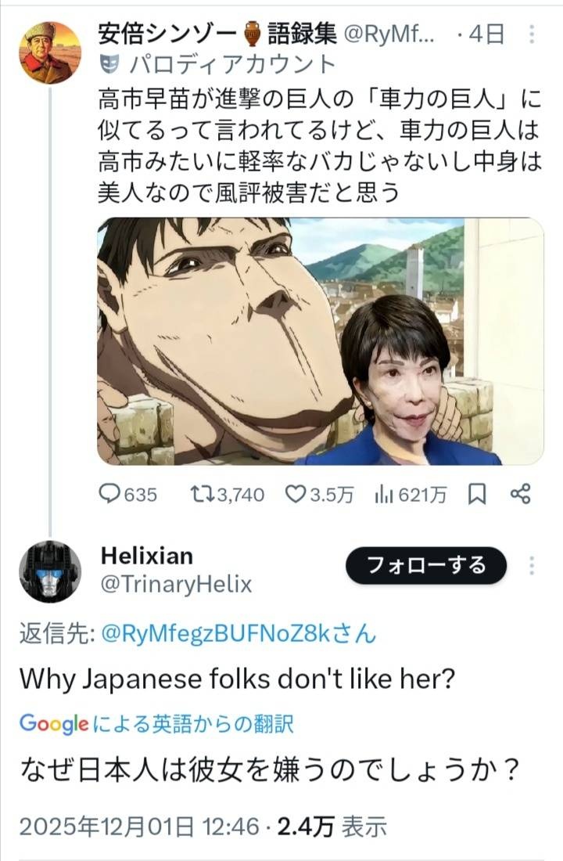563x861 pixels.
Task: Click Google translation attribution link
Action: point(156,723)
